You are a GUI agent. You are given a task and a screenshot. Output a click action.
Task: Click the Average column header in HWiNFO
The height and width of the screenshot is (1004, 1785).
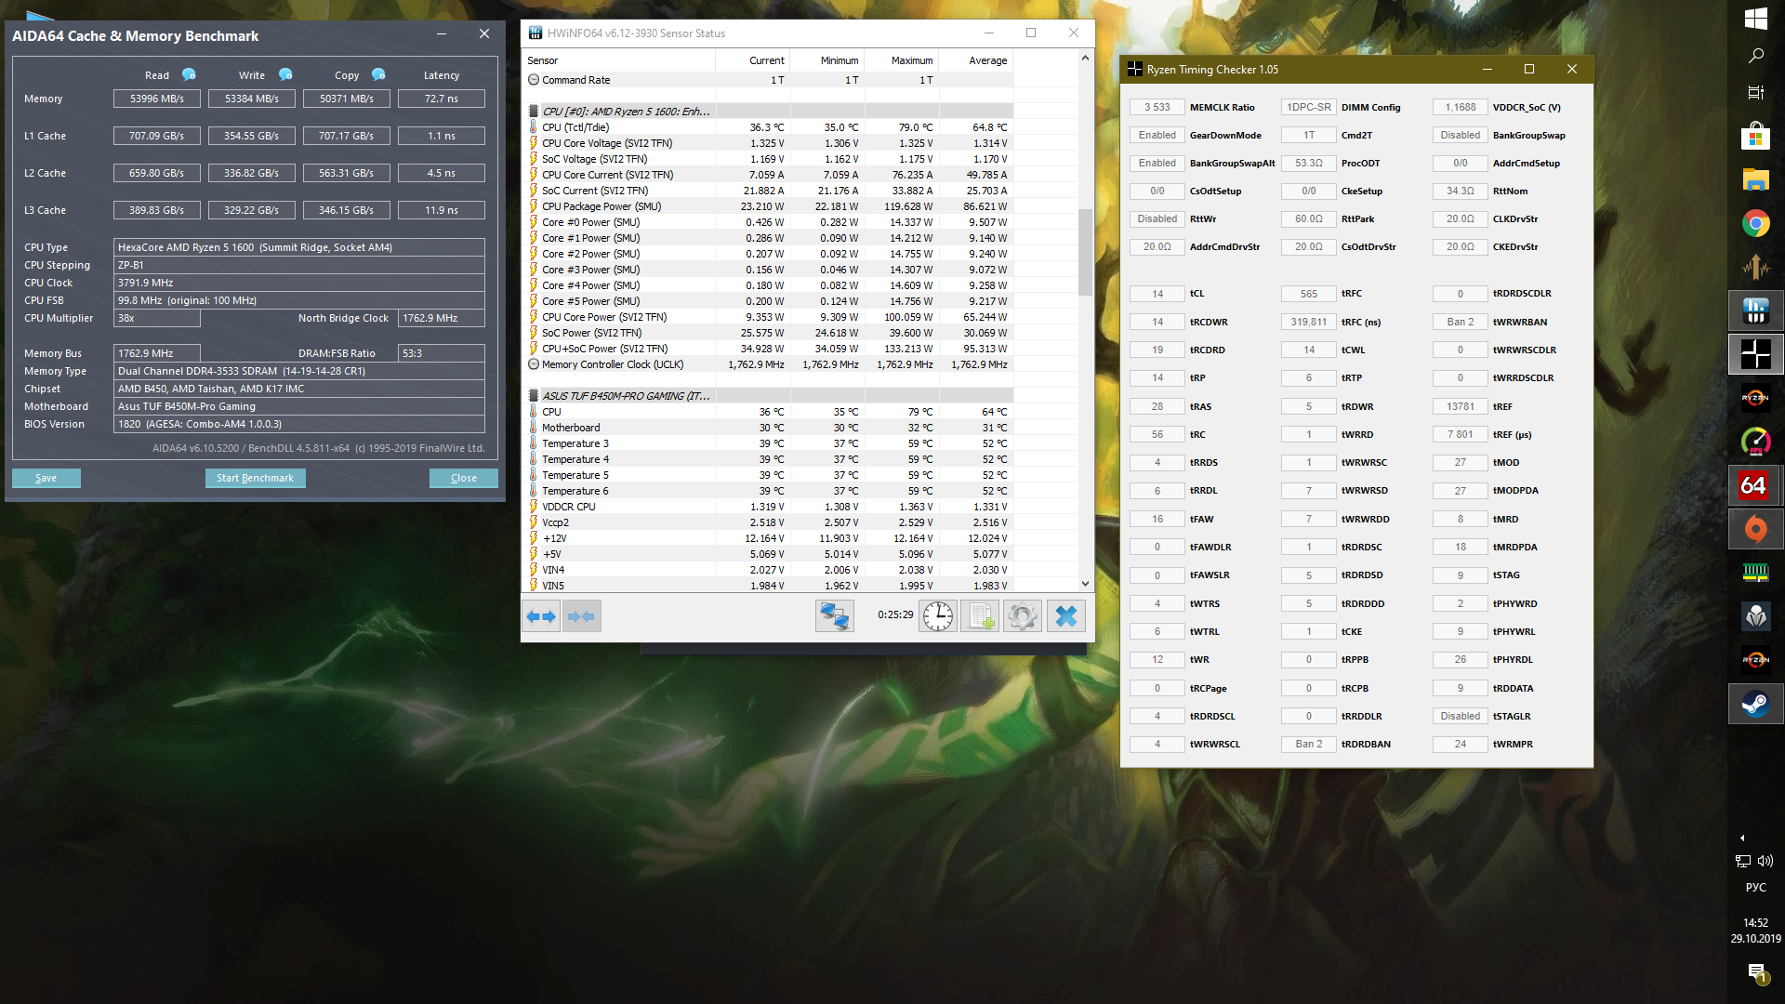point(975,60)
